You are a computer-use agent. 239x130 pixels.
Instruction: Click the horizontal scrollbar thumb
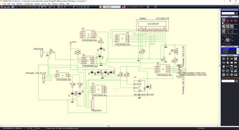(108, 126)
